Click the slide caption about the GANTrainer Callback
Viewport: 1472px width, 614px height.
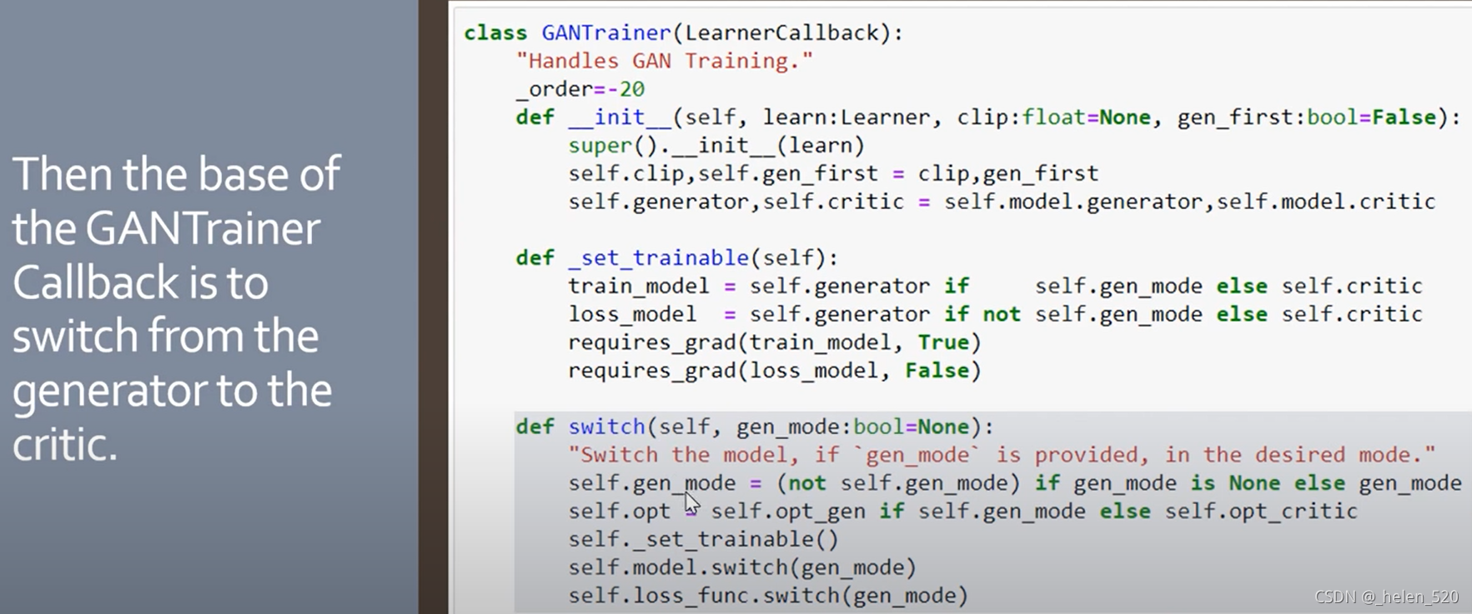coord(177,309)
